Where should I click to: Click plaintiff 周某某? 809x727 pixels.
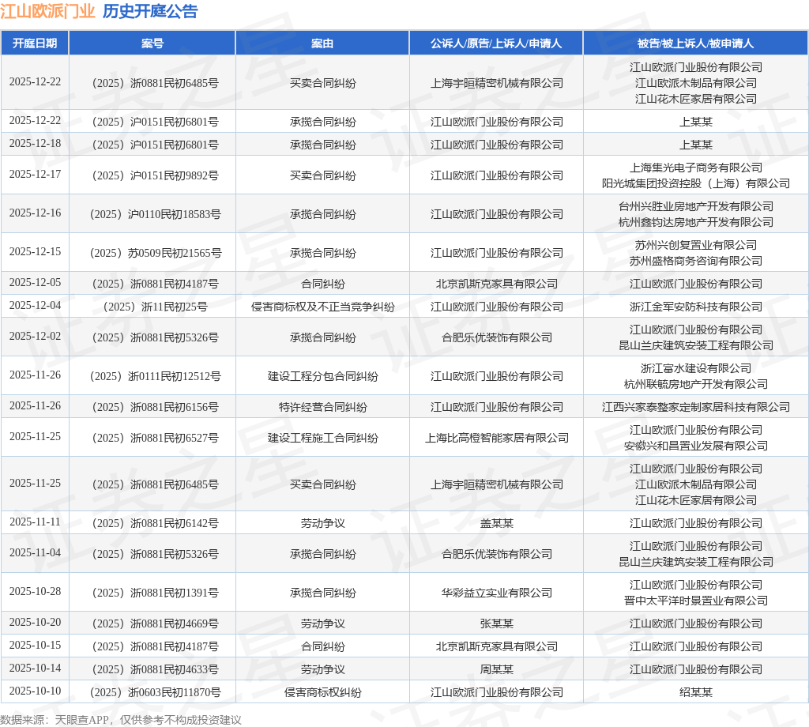pyautogui.click(x=496, y=670)
